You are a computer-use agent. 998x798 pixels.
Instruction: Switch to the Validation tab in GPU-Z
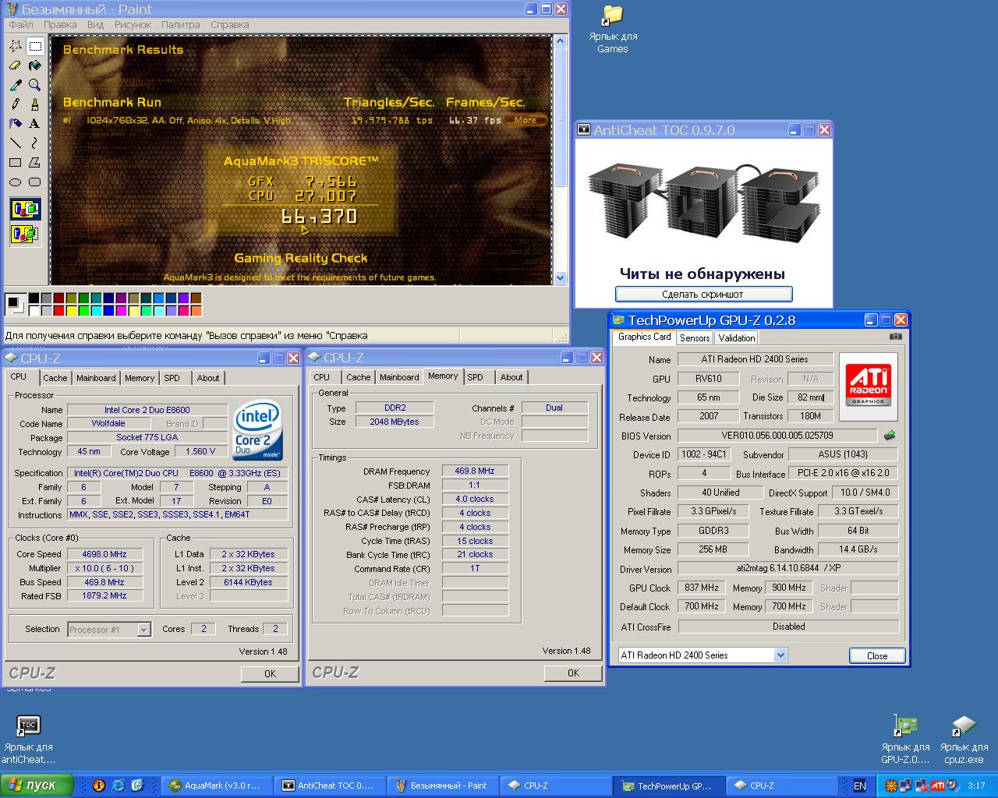(736, 337)
